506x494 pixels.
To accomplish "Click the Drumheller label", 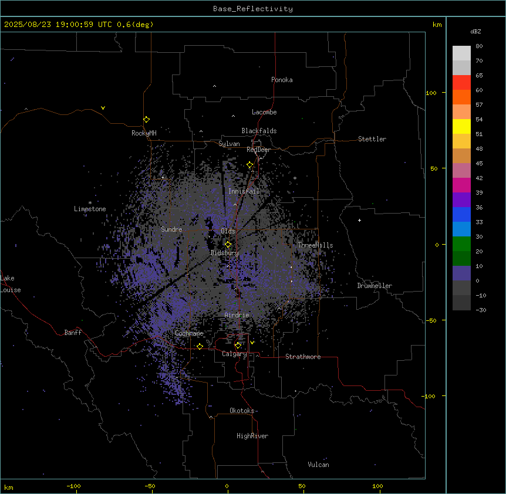I will tap(375, 286).
